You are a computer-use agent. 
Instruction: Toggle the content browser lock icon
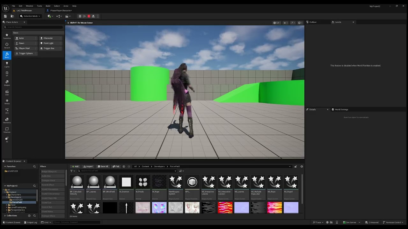295,167
